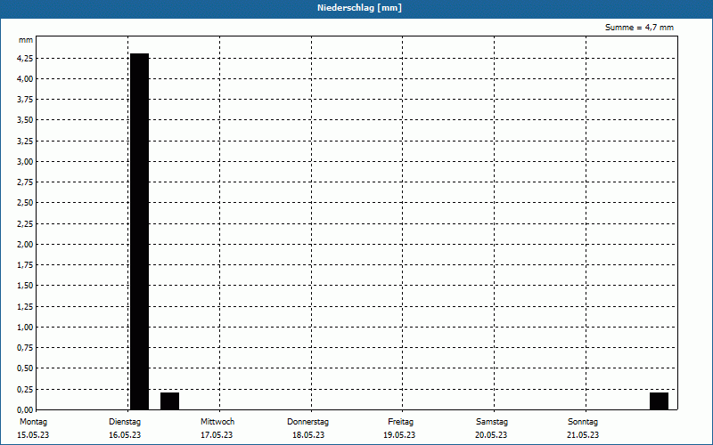The width and height of the screenshot is (713, 445).
Task: Click the 4,25 y-axis value
Action: [25, 58]
